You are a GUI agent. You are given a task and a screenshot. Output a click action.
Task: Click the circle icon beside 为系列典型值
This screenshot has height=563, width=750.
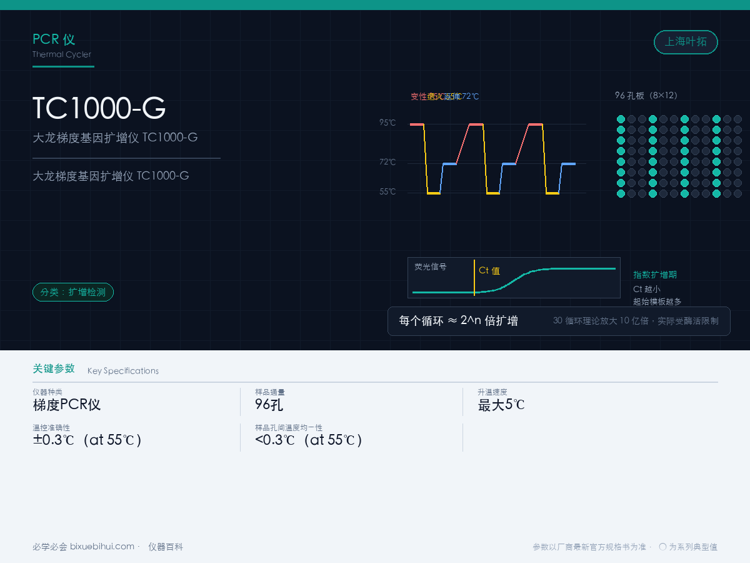(662, 546)
